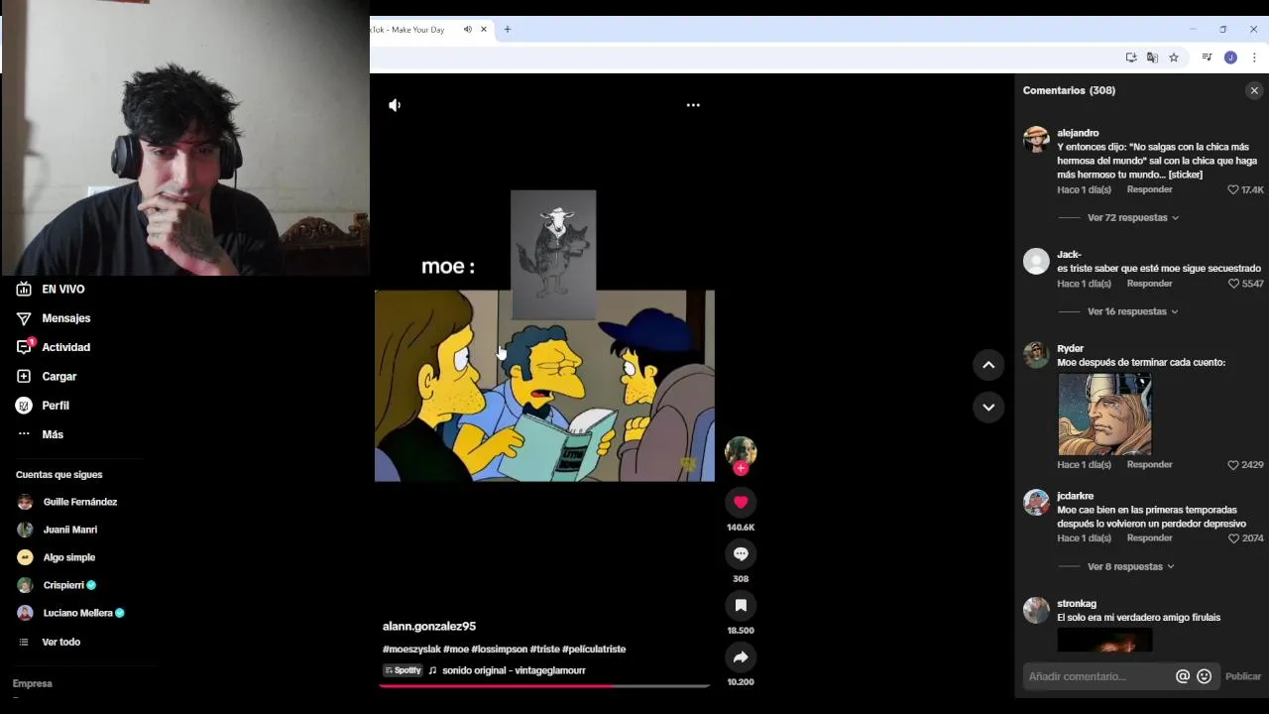Screen dimensions: 1269x714
Task: Open the EN VIVO sidebar item
Action: tap(52, 290)
